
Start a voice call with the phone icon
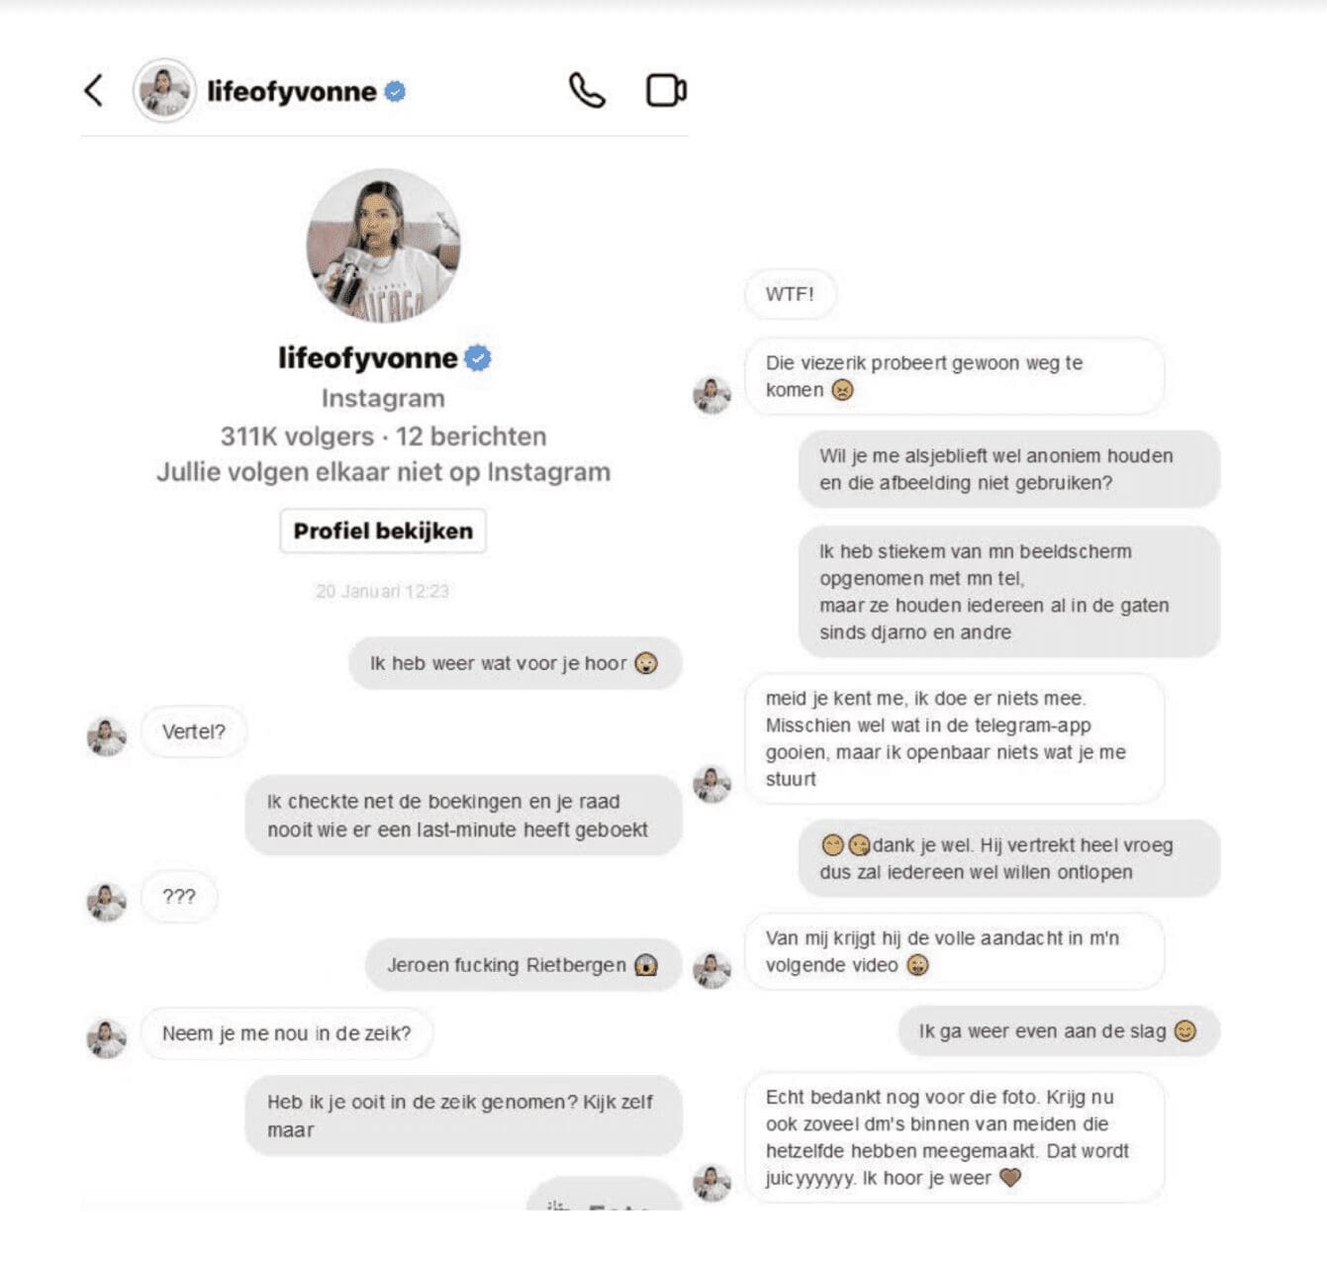(x=587, y=90)
